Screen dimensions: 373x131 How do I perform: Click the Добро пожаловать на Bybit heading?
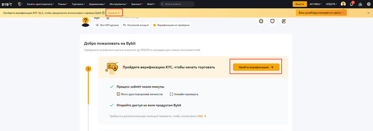coord(110,43)
